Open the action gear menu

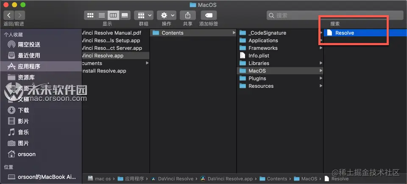pos(167,15)
